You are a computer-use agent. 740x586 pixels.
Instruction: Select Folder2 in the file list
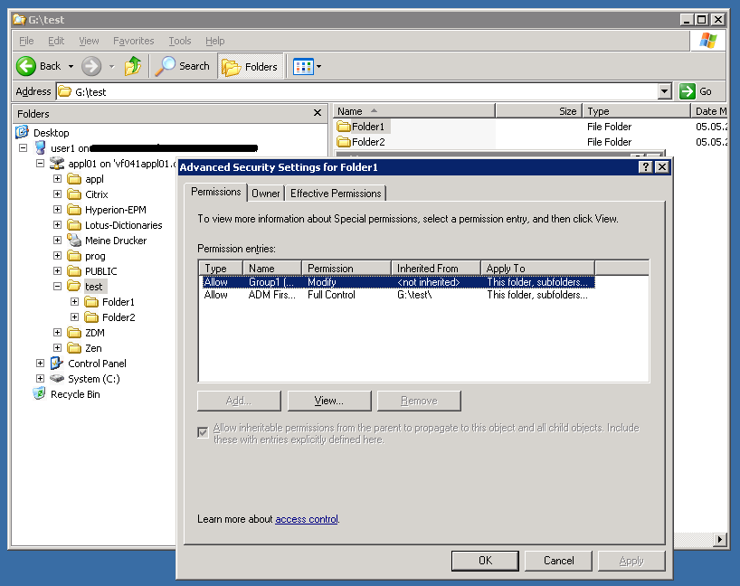[x=361, y=142]
